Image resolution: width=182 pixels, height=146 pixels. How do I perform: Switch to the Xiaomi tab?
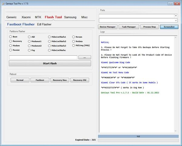tap(26, 17)
